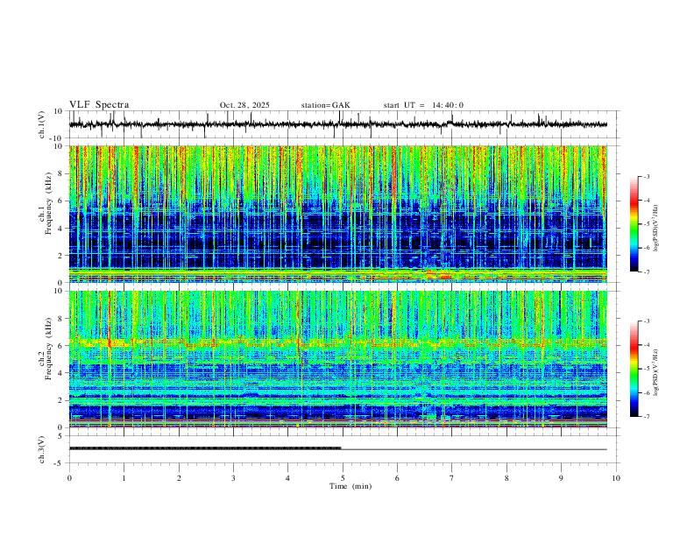The width and height of the screenshot is (694, 536).
Task: Click the ch.2 "Frequency (kHz)" axis label
Action: (48, 347)
